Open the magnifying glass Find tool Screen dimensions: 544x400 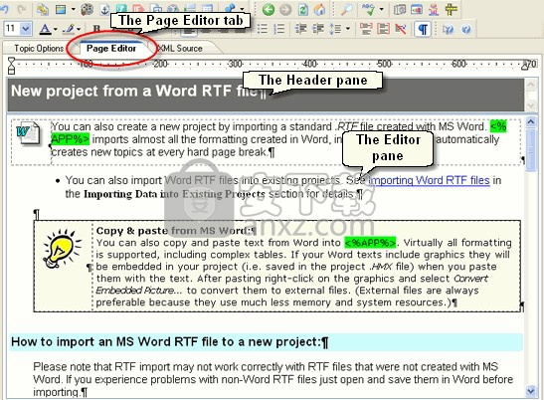[x=345, y=9]
